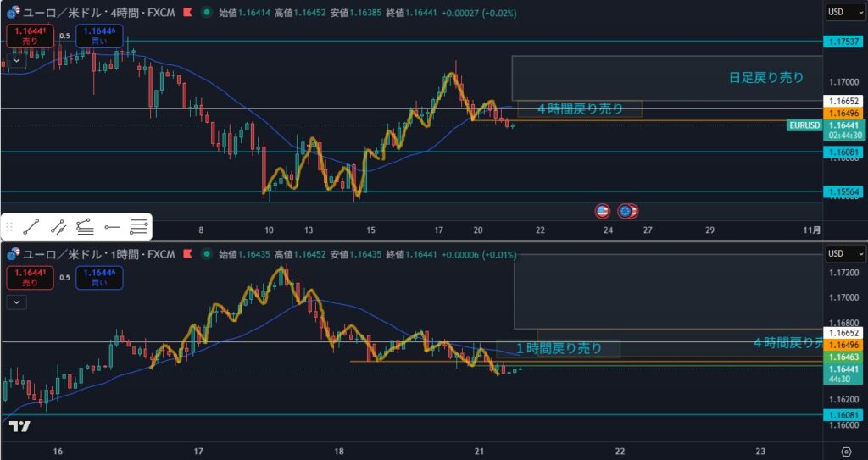Click the TradingView logo in lower chart
Screen dimensions: 868x460
19,426
